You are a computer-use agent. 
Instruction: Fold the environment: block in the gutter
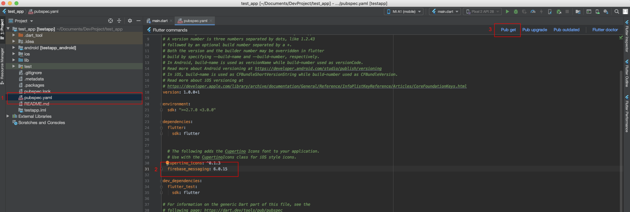[x=161, y=104]
